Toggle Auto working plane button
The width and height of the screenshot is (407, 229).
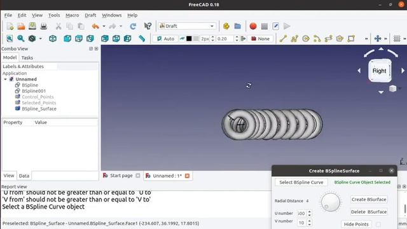[x=165, y=39]
